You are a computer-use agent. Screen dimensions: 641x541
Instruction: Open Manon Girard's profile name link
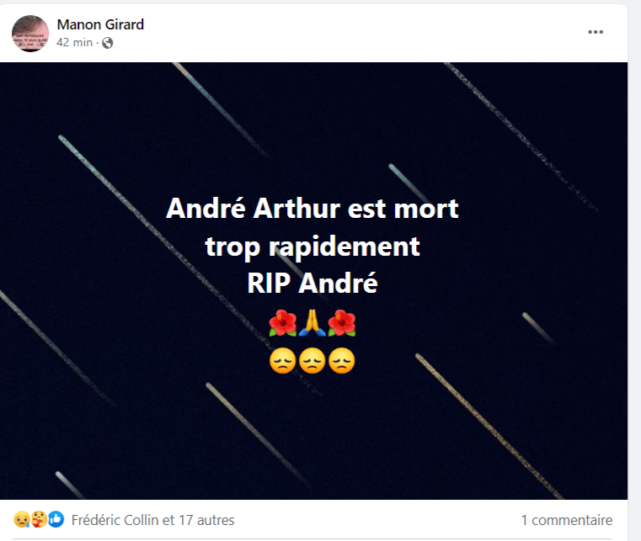[100, 24]
